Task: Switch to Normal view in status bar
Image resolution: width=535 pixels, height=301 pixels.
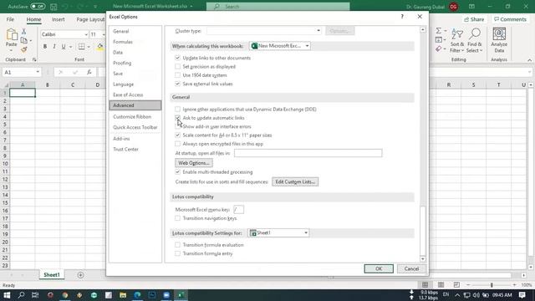Action: 425,284
